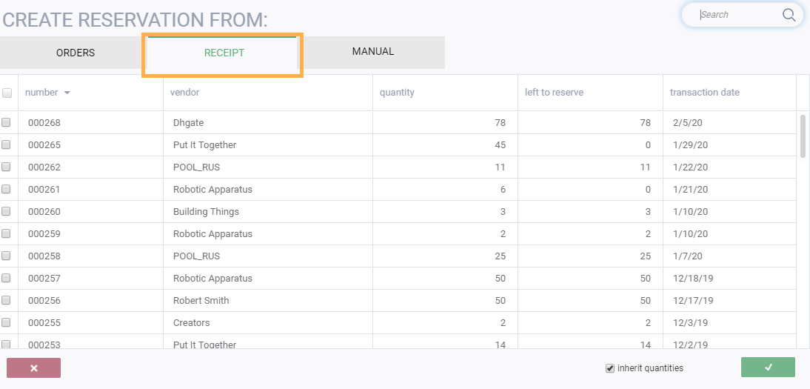The height and width of the screenshot is (389, 810).
Task: Select the Robert Smith receipt row
Action: (201, 300)
